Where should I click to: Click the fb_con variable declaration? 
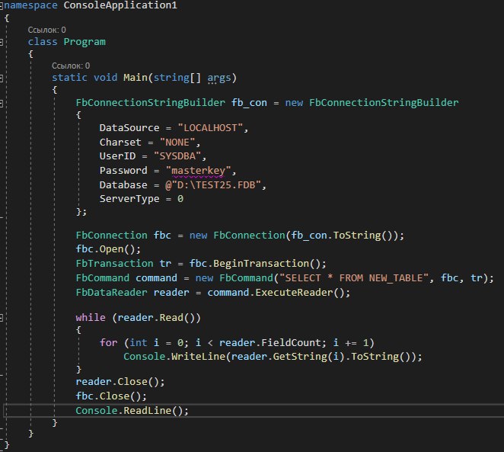249,103
